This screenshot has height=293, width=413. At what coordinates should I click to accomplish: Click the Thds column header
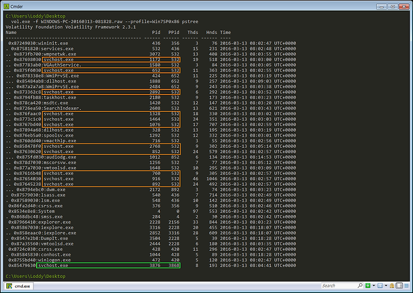(193, 32)
